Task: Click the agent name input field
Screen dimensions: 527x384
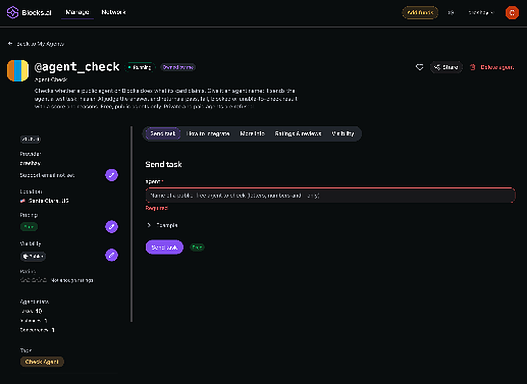Action: 330,196
